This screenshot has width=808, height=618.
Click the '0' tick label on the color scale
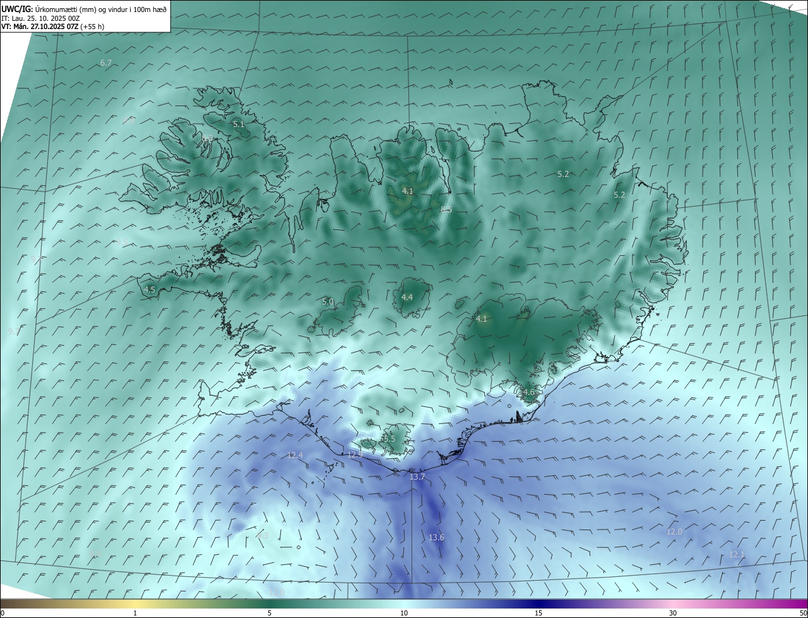click(3, 613)
